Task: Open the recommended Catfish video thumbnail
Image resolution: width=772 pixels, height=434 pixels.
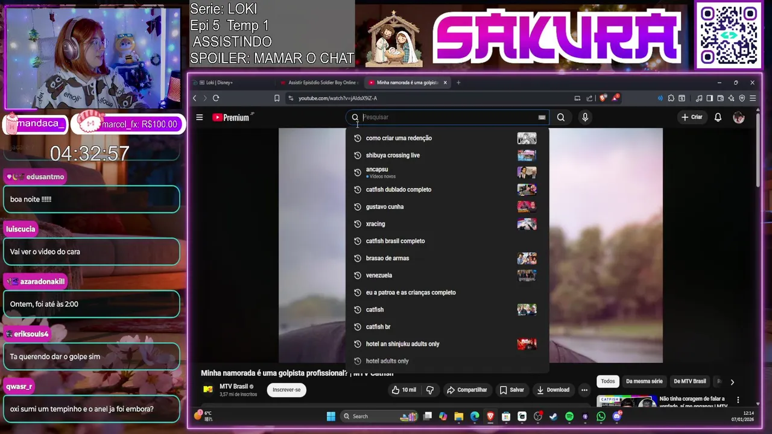Action: [x=626, y=401]
